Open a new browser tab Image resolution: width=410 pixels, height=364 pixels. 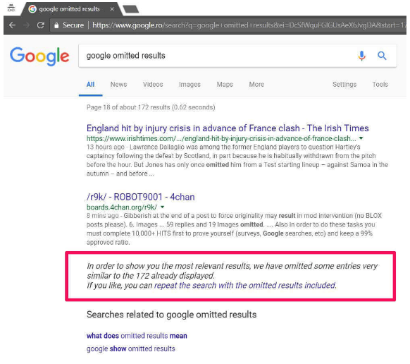point(131,9)
